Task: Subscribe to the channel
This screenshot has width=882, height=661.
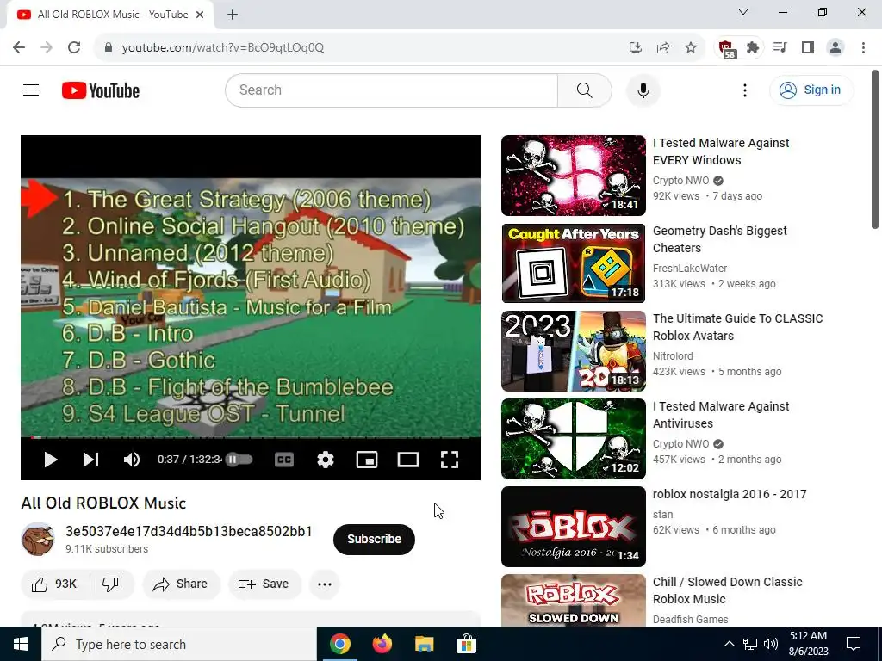Action: pos(374,539)
